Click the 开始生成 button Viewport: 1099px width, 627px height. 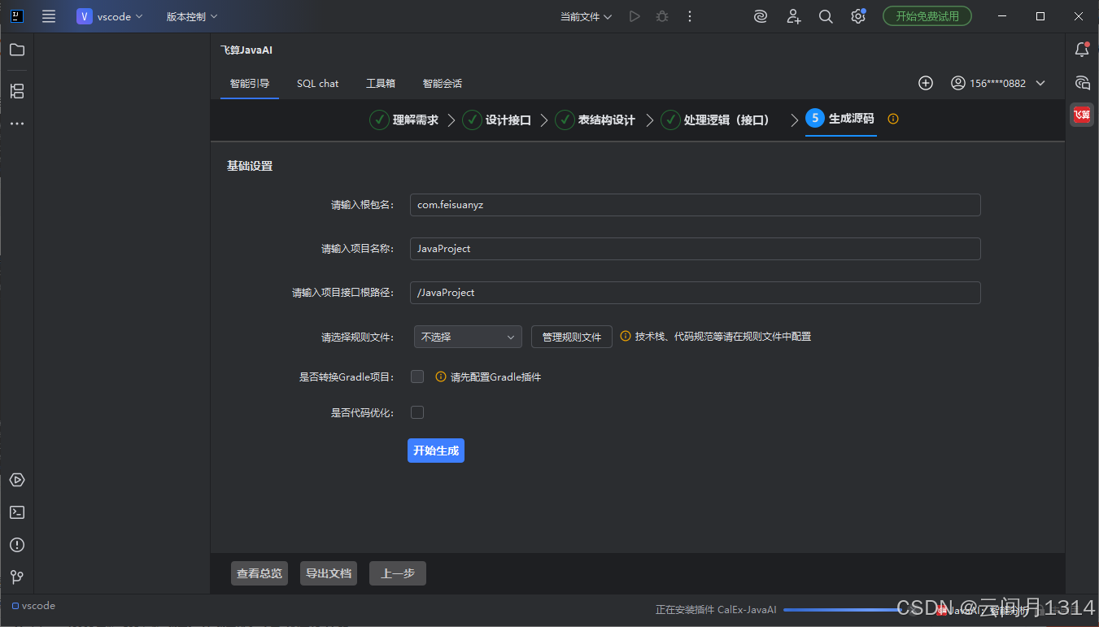436,451
